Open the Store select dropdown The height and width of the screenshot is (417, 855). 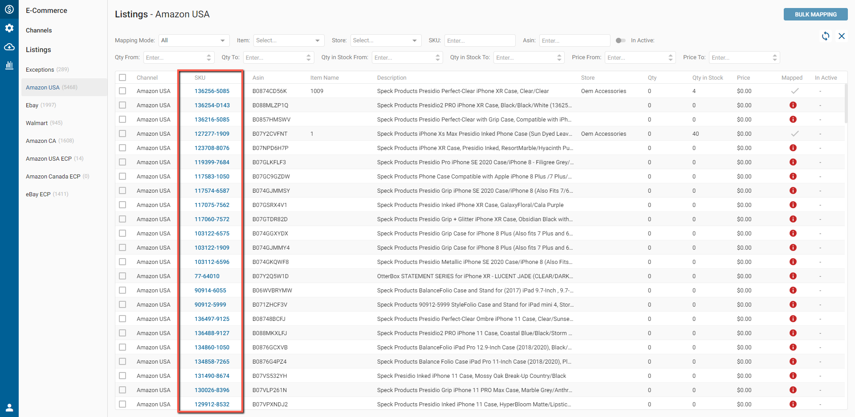(386, 40)
